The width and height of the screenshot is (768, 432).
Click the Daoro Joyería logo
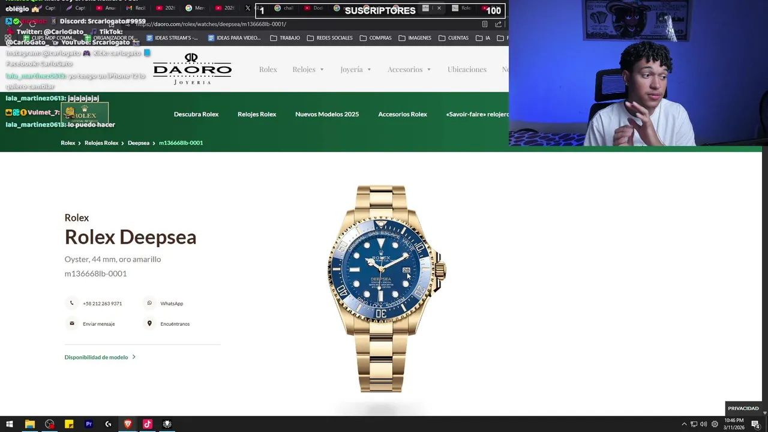click(192, 69)
